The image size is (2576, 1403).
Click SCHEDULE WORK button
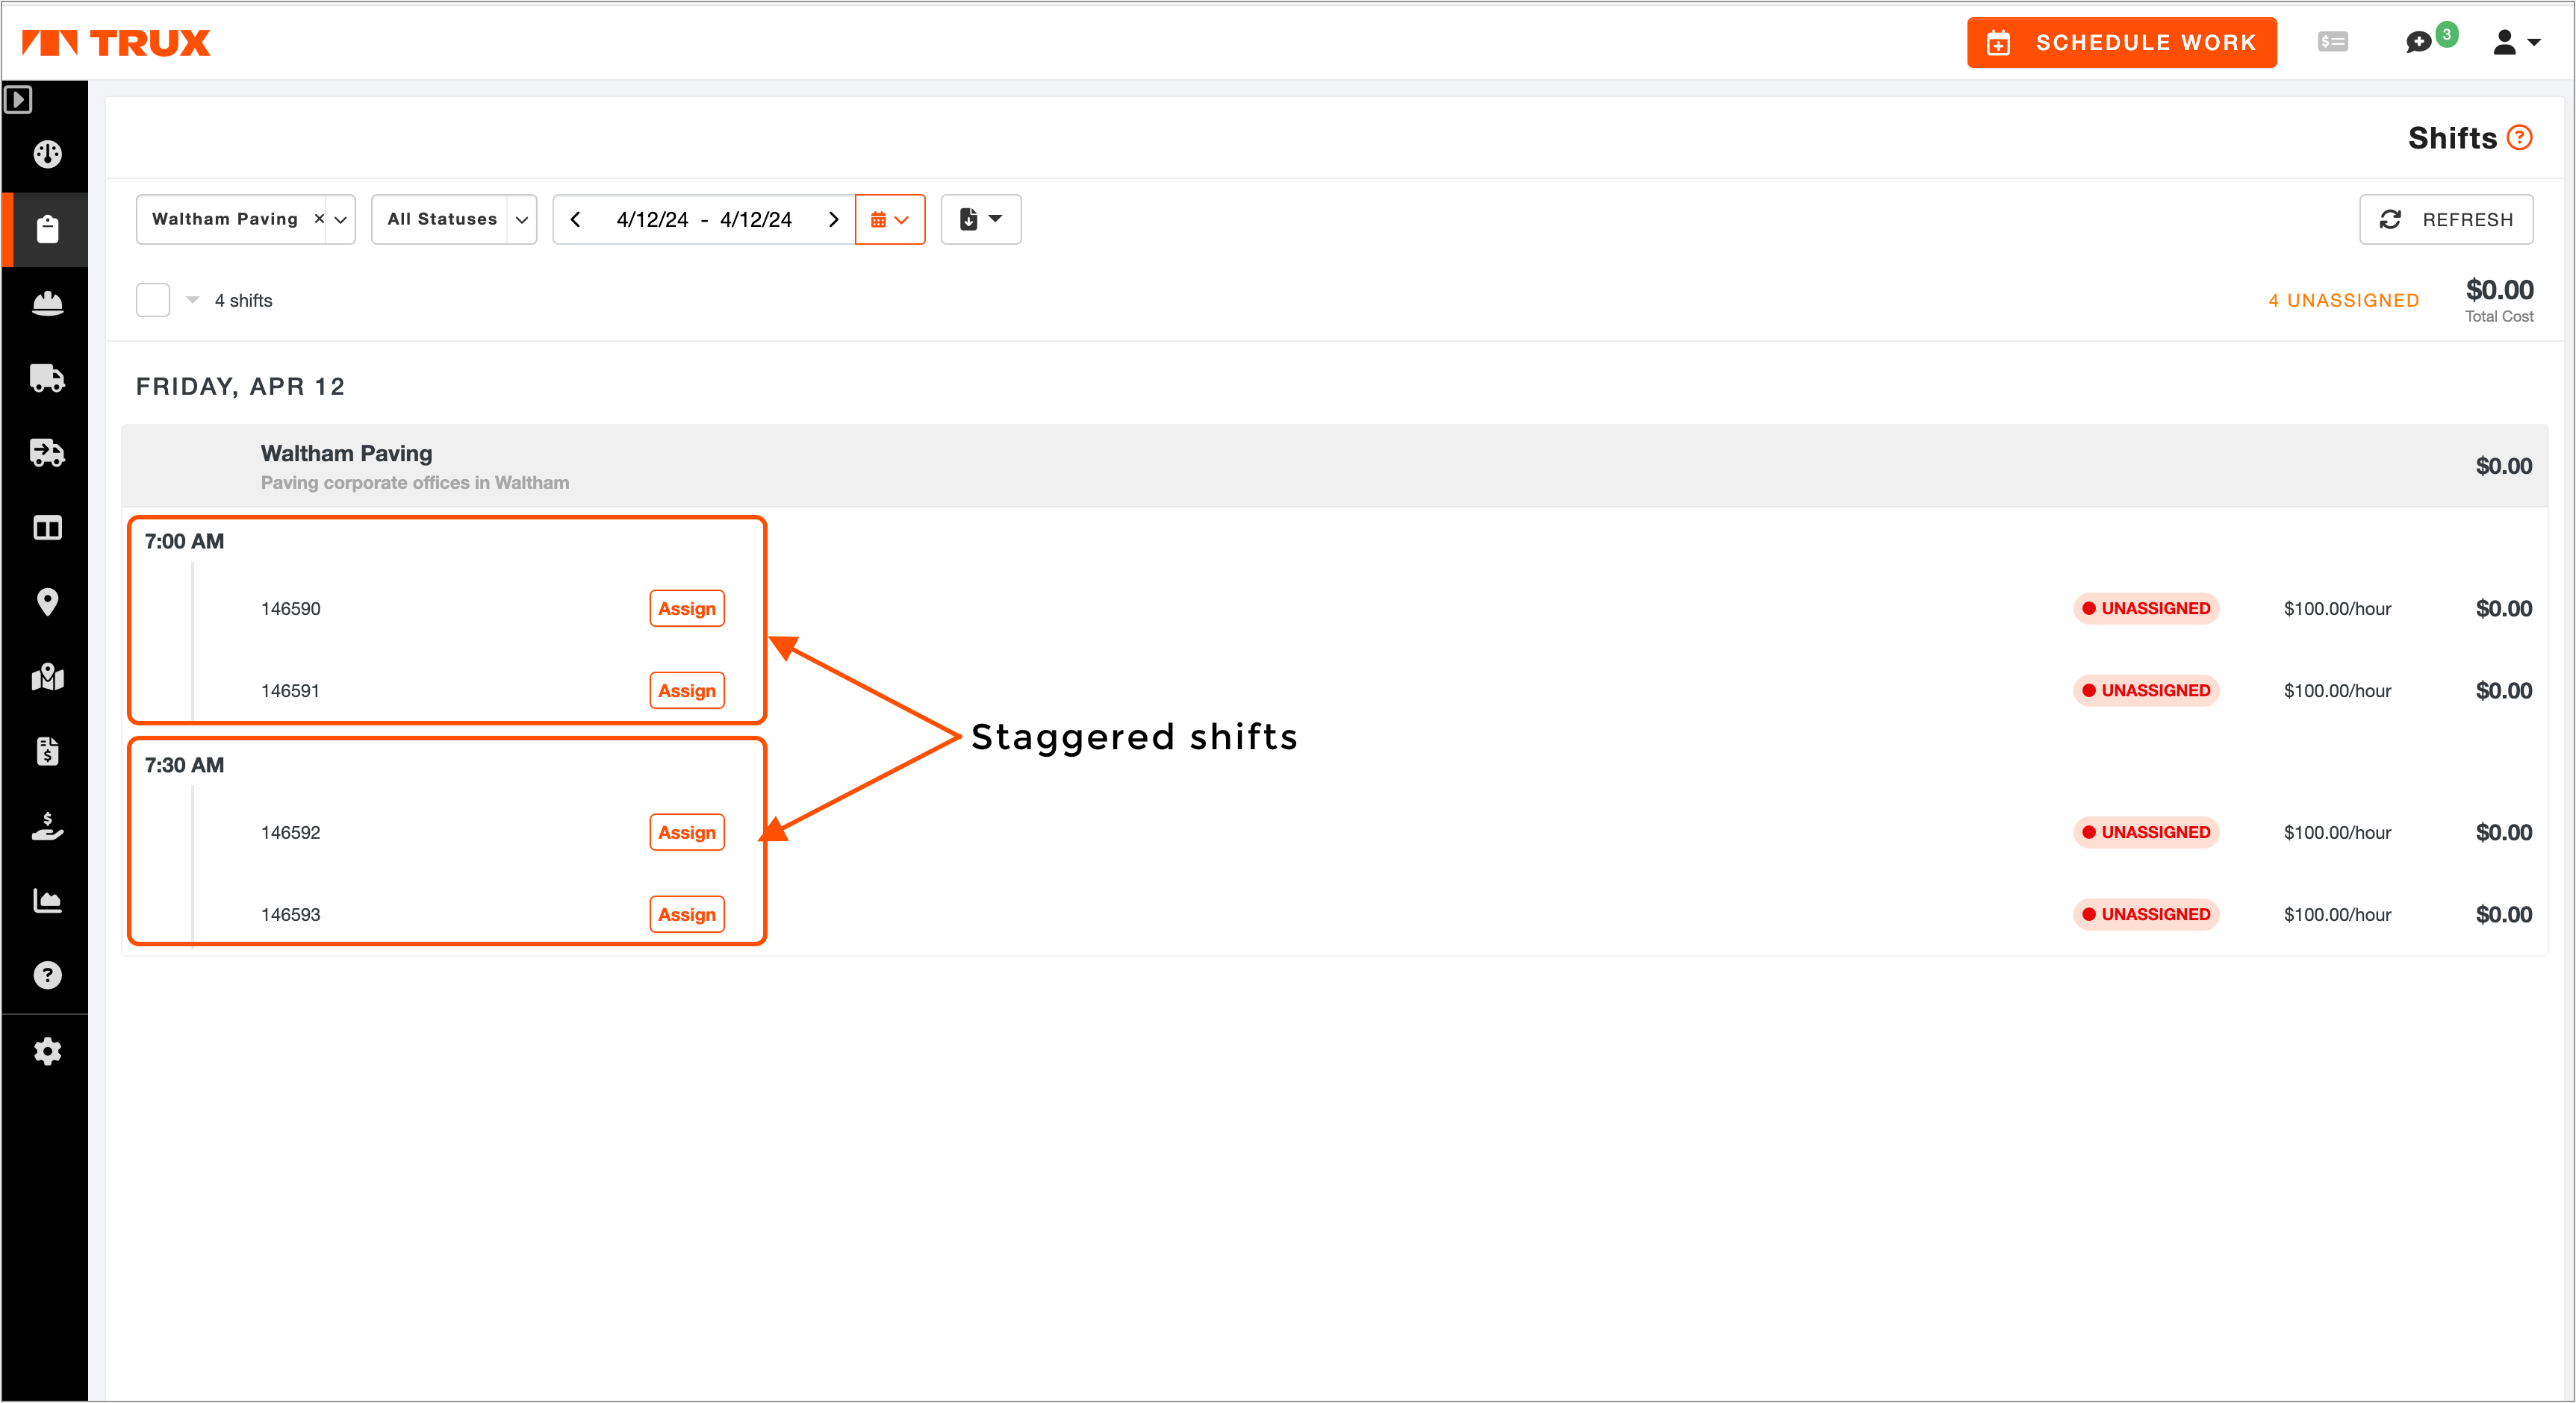pos(2122,42)
